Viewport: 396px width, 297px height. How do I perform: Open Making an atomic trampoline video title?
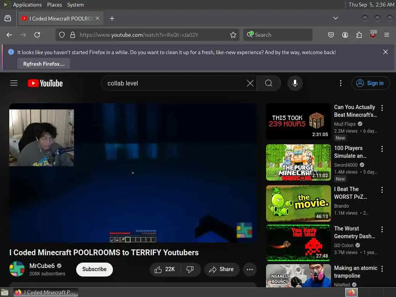[356, 272]
